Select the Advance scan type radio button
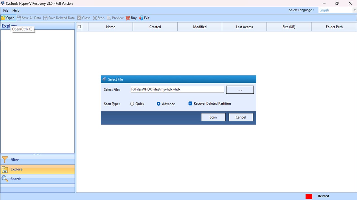The width and height of the screenshot is (357, 200). pyautogui.click(x=158, y=104)
